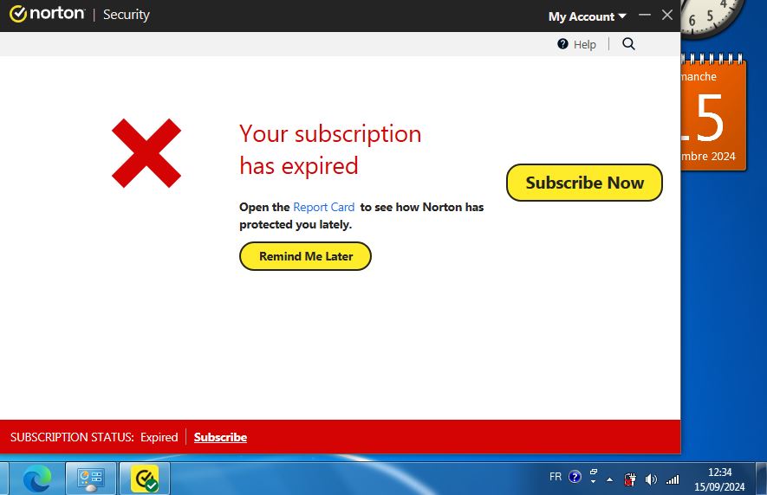Screen dimensions: 767x495
Task: Click the 'Expired' status text
Action: coord(159,437)
